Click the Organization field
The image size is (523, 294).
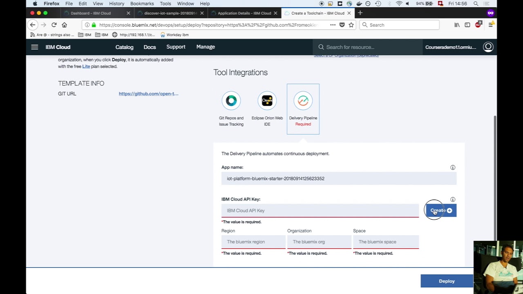coord(319,242)
